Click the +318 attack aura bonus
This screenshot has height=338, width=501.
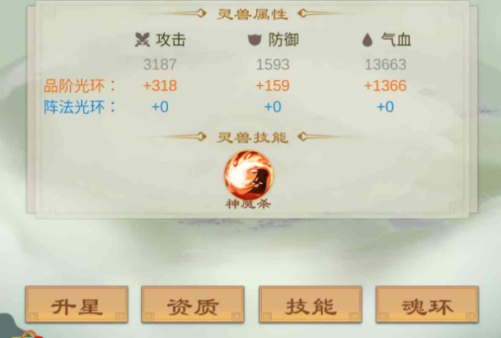click(160, 85)
